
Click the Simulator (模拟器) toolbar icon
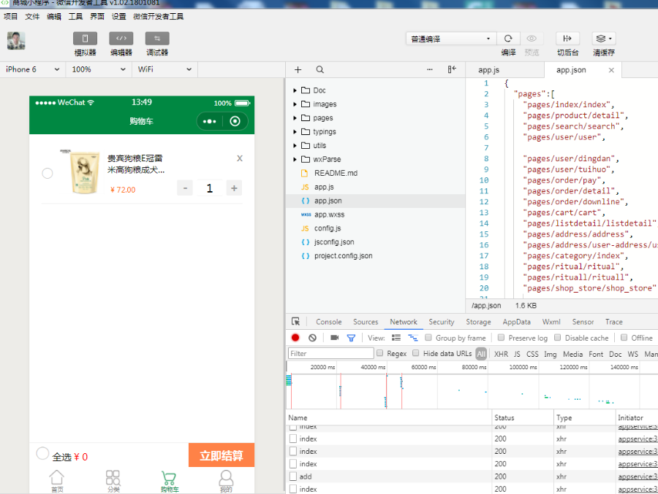pos(85,39)
